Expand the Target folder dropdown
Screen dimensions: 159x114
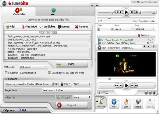pos(66,90)
